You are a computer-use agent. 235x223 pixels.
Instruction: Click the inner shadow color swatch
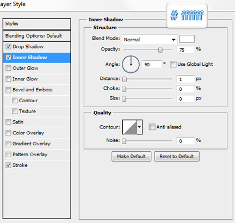click(187, 39)
